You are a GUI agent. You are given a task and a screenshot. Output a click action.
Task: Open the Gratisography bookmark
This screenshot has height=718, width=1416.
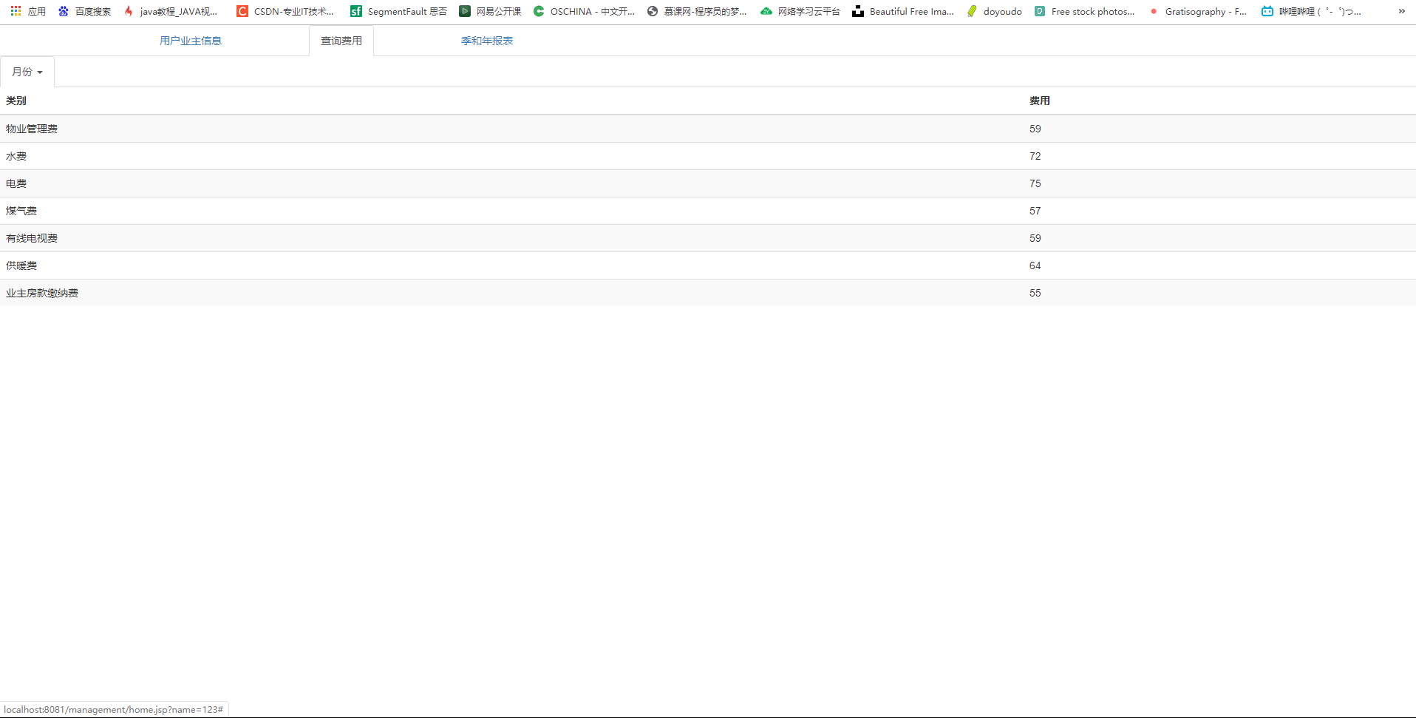[1199, 11]
